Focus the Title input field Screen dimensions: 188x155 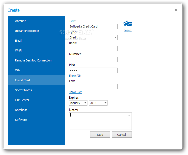point(93,26)
